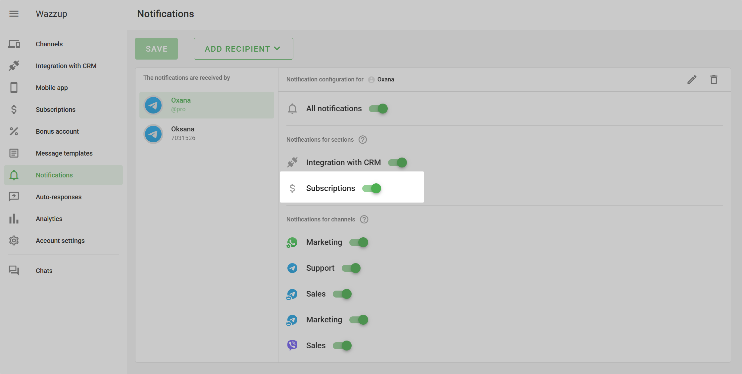
Task: Click the Chats speech bubbles icon
Action: click(14, 271)
